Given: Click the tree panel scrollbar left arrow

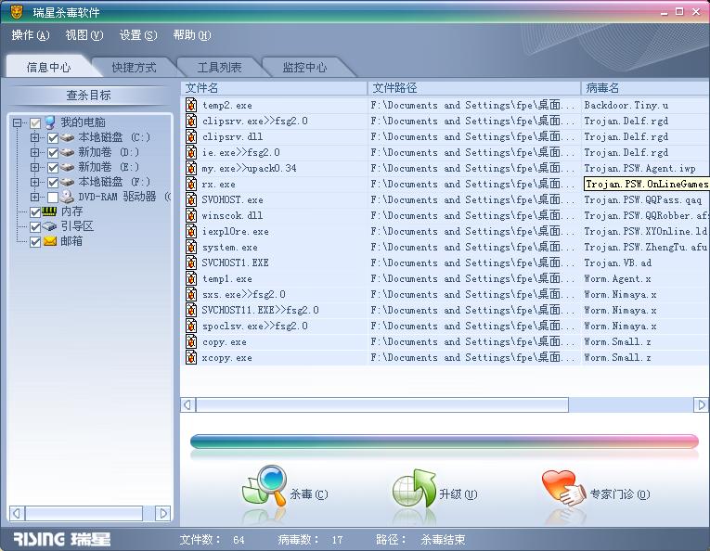Looking at the screenshot, I should (x=17, y=514).
